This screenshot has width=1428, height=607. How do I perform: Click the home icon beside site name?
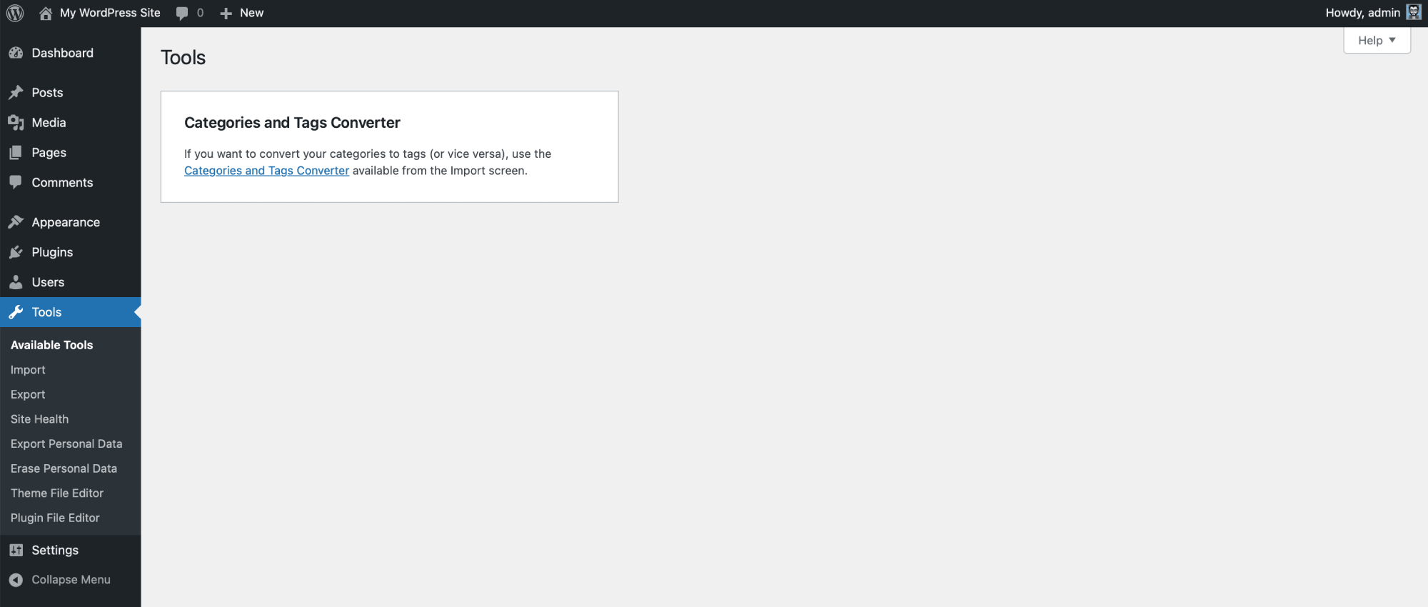pyautogui.click(x=46, y=13)
